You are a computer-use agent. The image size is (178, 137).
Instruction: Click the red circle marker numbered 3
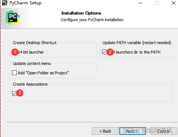tap(20, 93)
